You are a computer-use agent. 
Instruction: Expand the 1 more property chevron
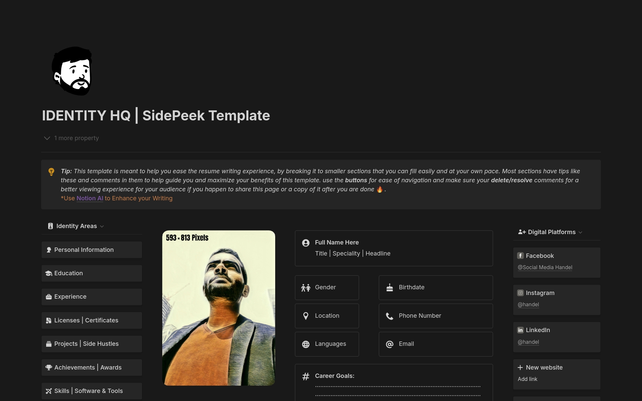47,138
